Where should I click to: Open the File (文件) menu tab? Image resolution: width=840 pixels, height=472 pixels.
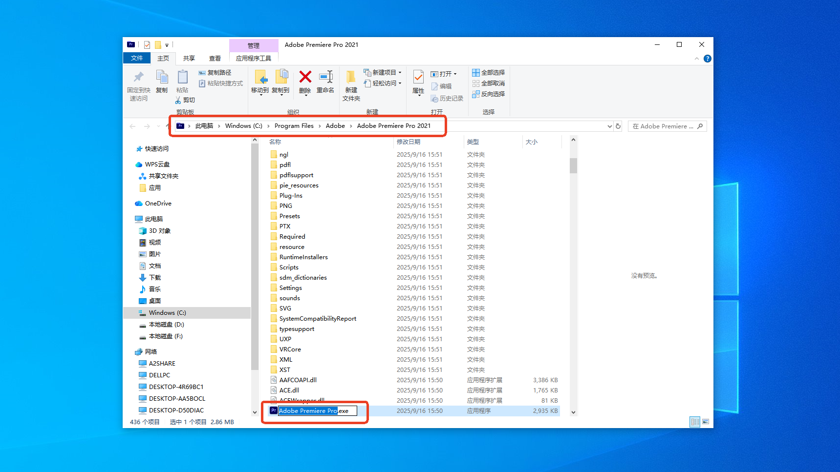click(137, 58)
